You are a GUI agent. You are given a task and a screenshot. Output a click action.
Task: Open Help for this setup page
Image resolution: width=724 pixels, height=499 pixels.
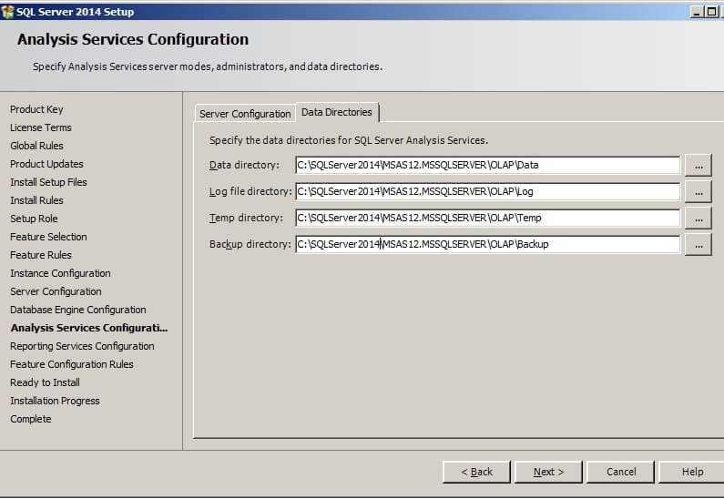[x=692, y=472]
